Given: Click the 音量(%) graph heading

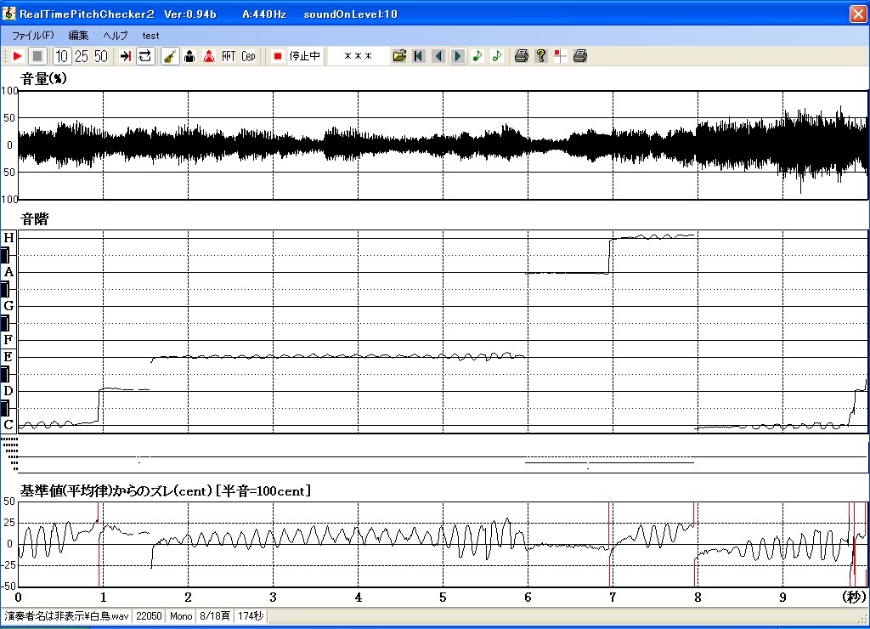Looking at the screenshot, I should (44, 79).
